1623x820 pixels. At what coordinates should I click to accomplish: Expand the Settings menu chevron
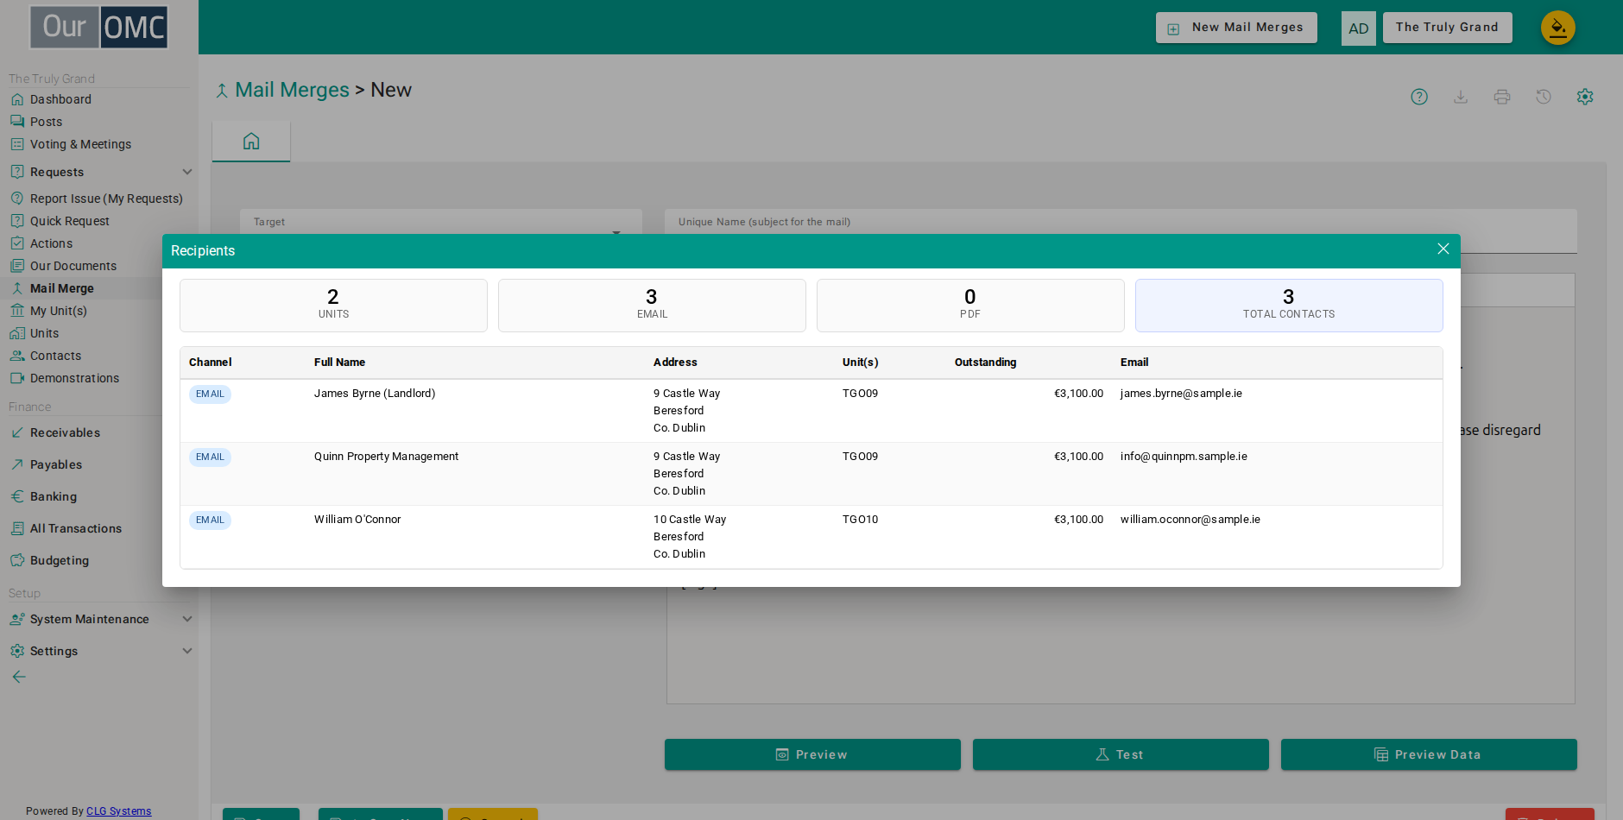[187, 651]
